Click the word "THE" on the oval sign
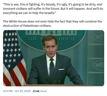Image resolution: width=107 pixels, height=96 pixels. tap(32, 39)
